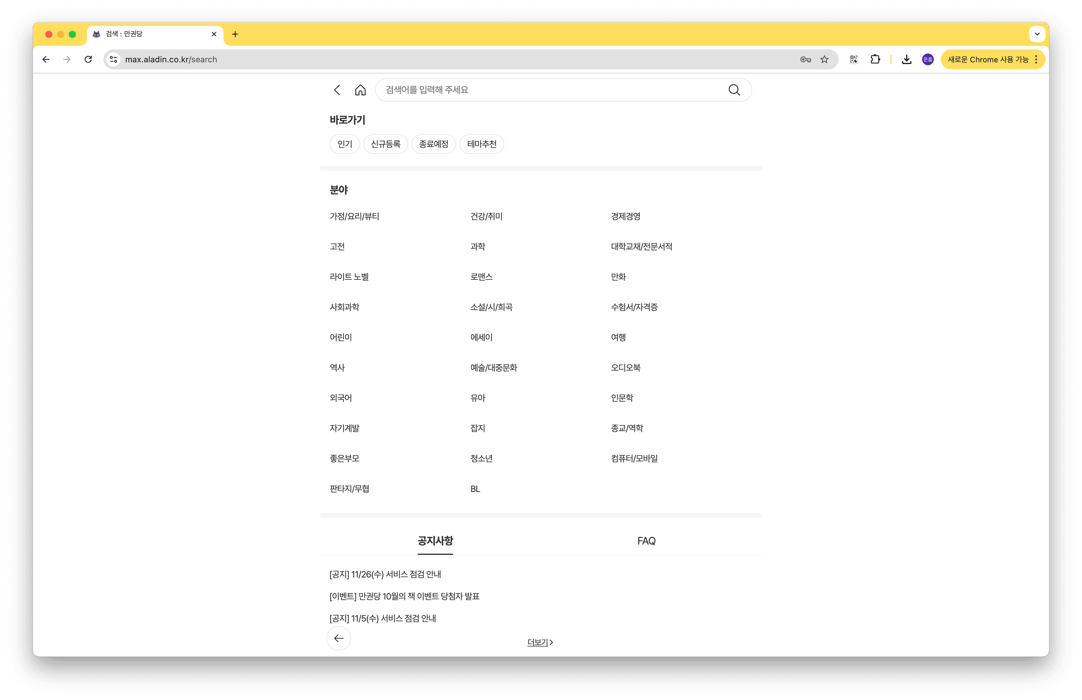The image size is (1082, 700).
Task: Select the 신규등록 shortcut chip
Action: click(385, 144)
